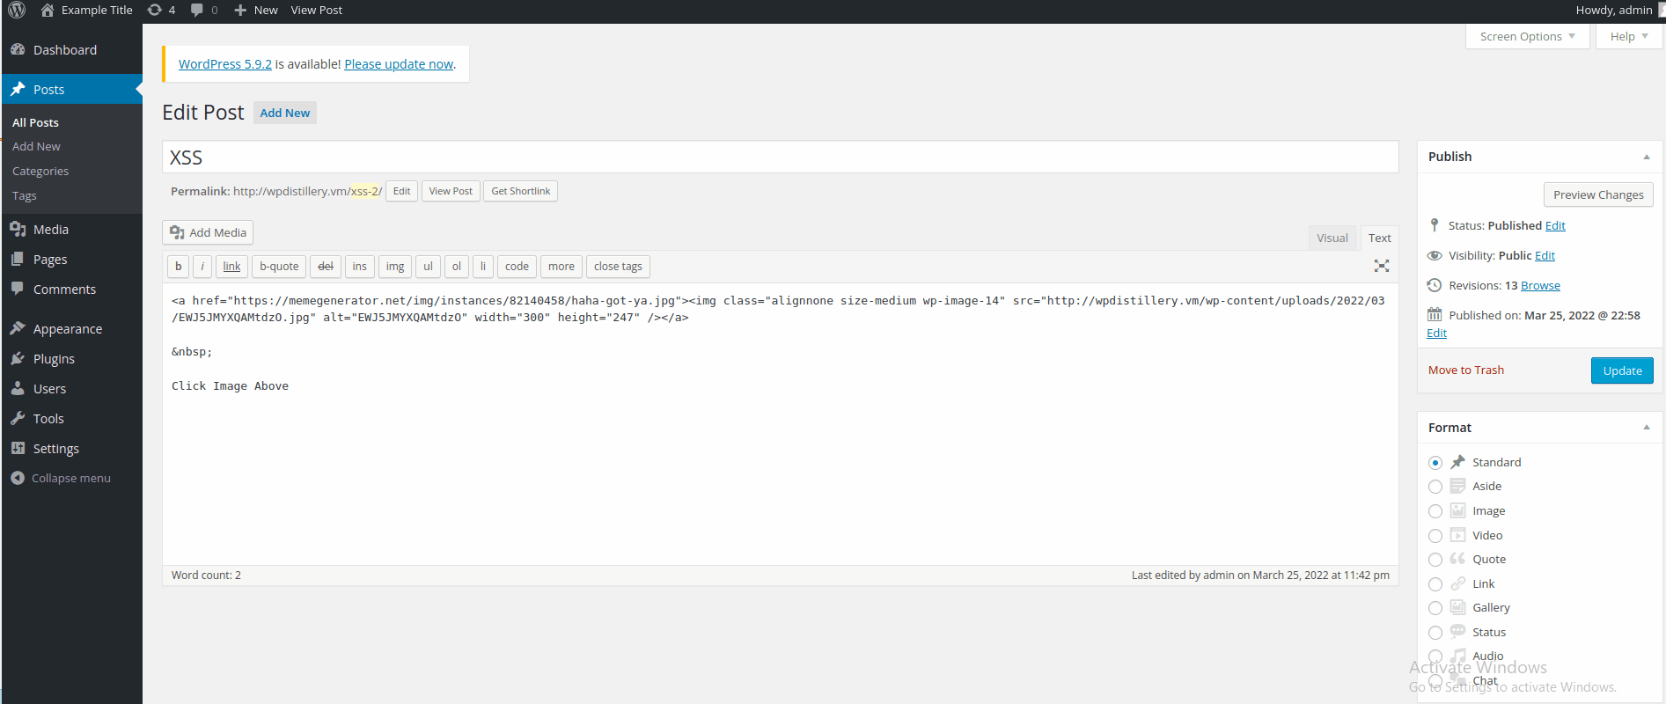Collapse the Publish panel arrow
1666x704 pixels.
coord(1647,157)
